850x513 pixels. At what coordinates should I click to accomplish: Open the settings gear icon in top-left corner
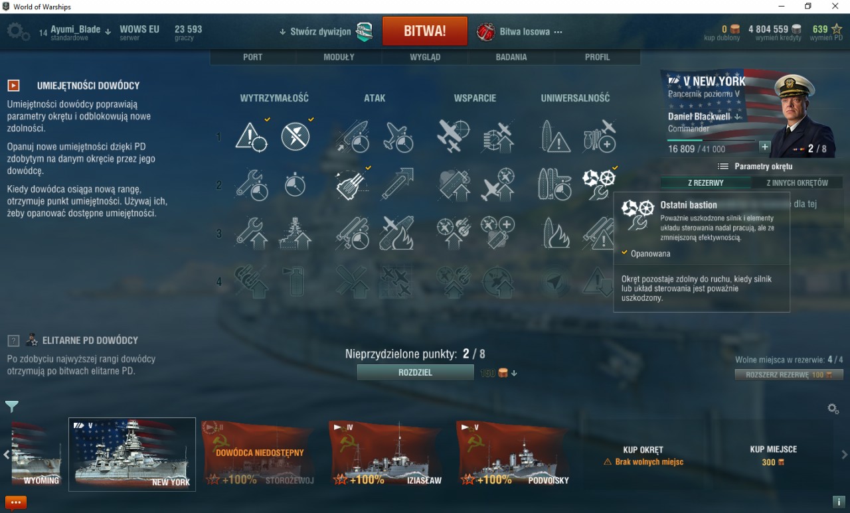(x=17, y=31)
